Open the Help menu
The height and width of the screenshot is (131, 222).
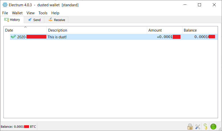pyautogui.click(x=55, y=13)
